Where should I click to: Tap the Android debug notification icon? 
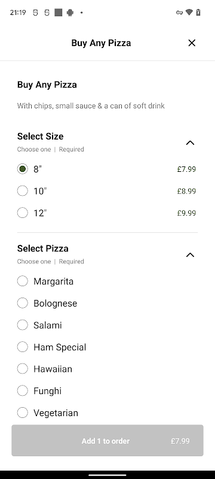70,13
